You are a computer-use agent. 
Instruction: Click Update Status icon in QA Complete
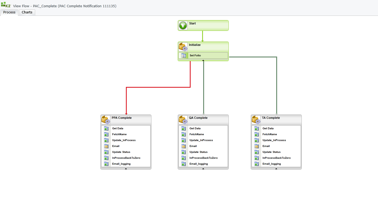point(184,152)
